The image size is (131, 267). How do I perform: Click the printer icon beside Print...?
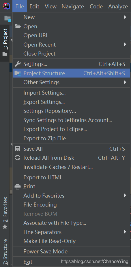(x=18, y=187)
